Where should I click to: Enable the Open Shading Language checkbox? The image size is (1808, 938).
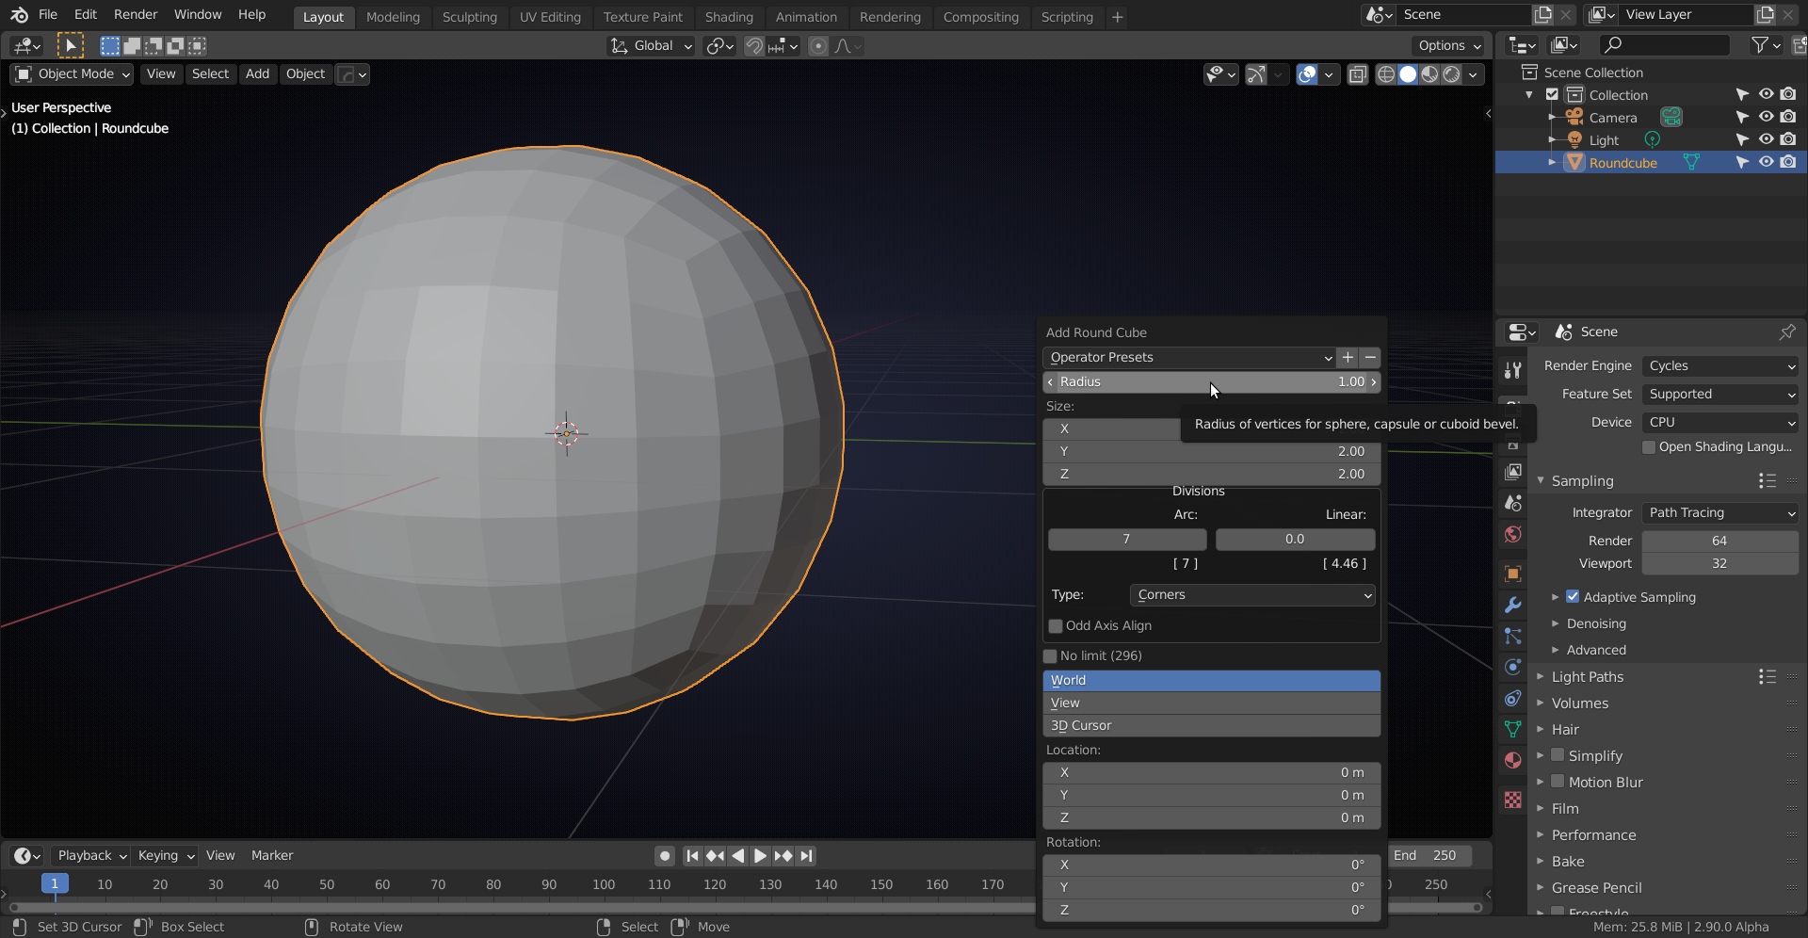[x=1650, y=447]
